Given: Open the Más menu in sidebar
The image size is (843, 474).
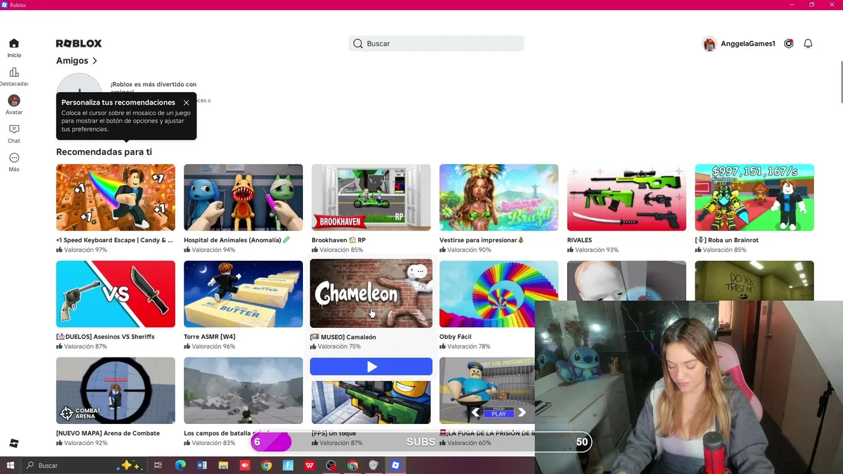Looking at the screenshot, I should 14,162.
